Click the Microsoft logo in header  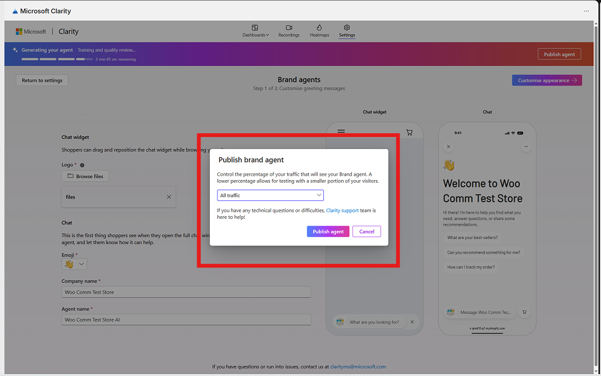pos(30,32)
